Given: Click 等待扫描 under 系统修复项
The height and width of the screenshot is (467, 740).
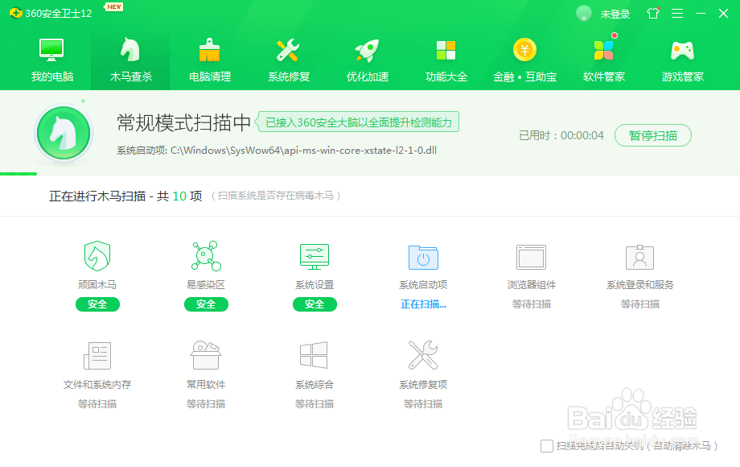Looking at the screenshot, I should coord(423,404).
